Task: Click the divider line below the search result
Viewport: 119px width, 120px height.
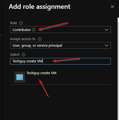Action: (x=60, y=84)
